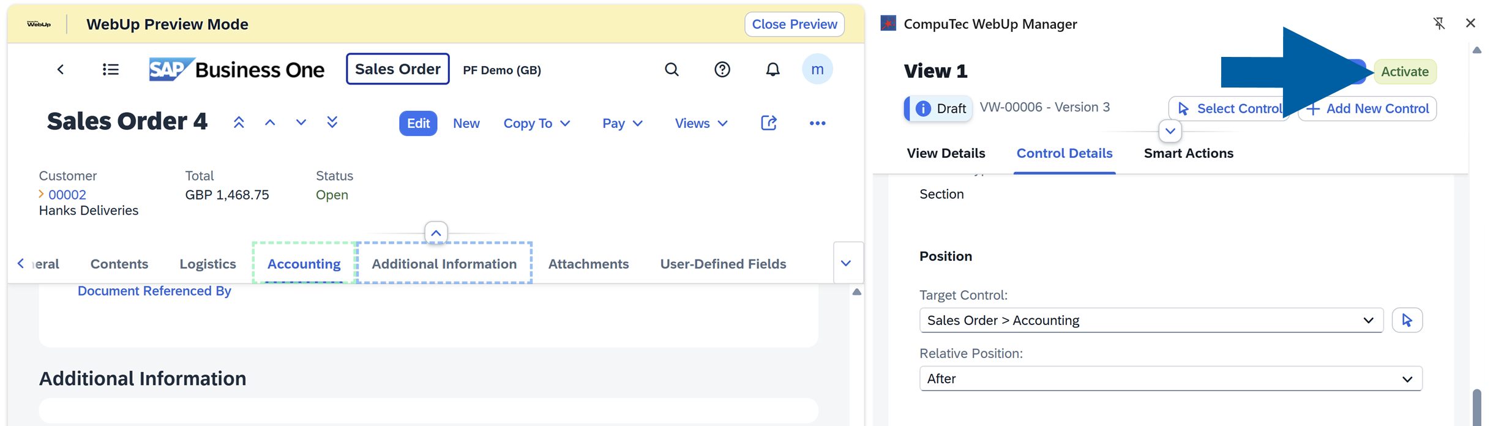
Task: Click the 'Section' control type text
Action: click(941, 194)
